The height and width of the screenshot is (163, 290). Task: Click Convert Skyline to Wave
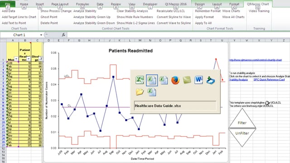(174, 17)
